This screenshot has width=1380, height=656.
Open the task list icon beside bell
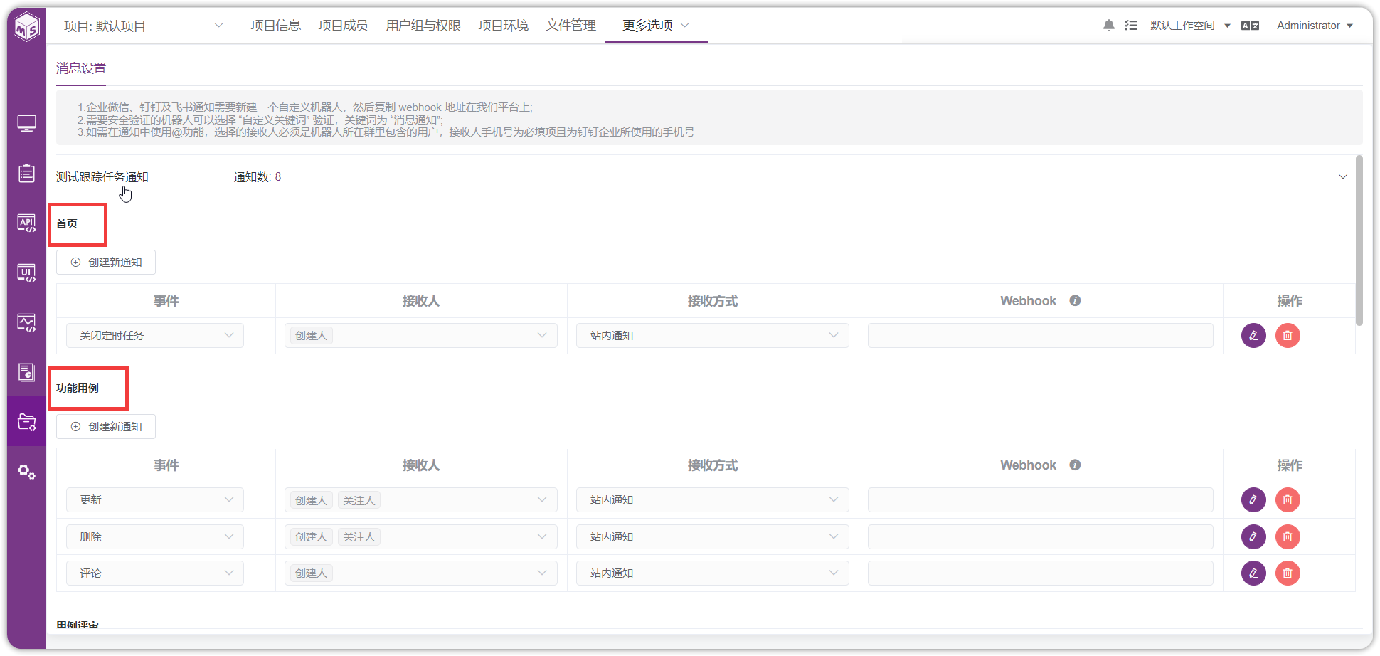click(x=1131, y=26)
